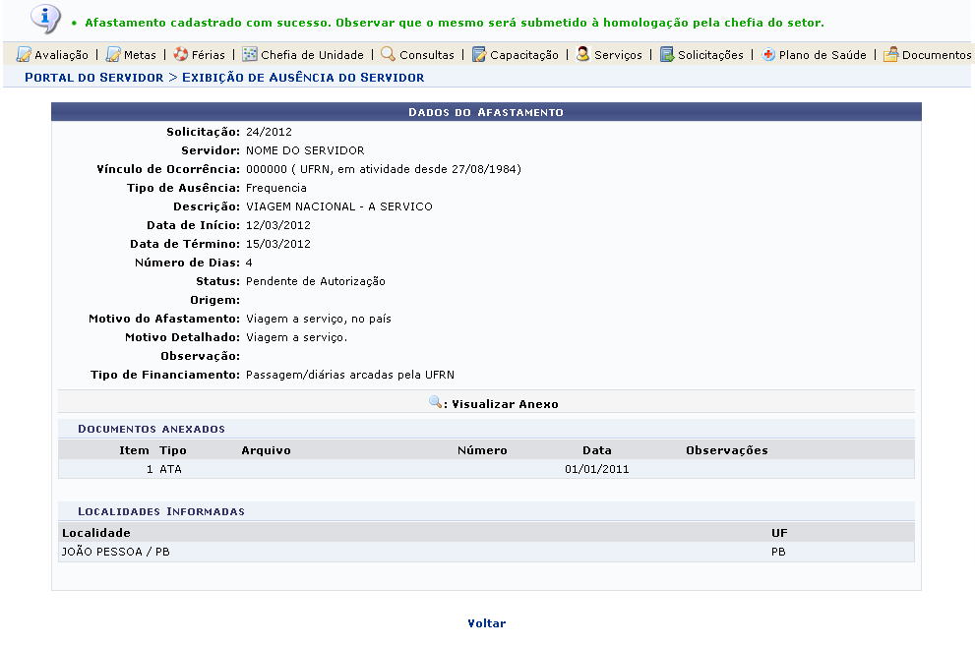
Task: Click the Arquivo column header
Action: pyautogui.click(x=267, y=450)
